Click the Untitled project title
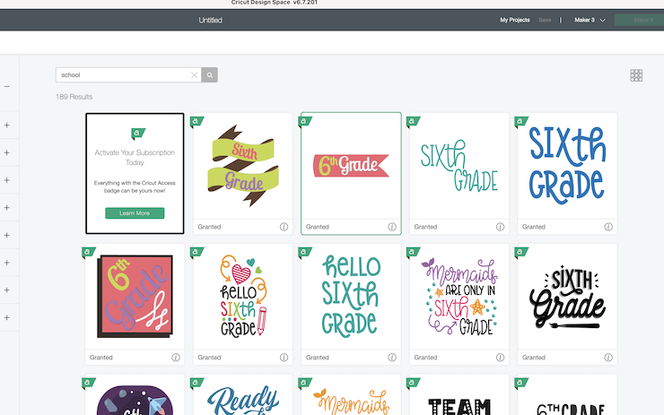Image resolution: width=664 pixels, height=415 pixels. (x=211, y=21)
